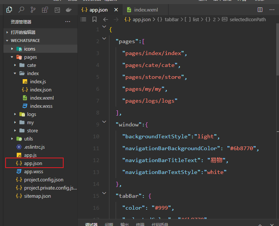Go back with the left arrow
Image resolution: width=279 pixels, height=226 pixels.
coord(106,19)
